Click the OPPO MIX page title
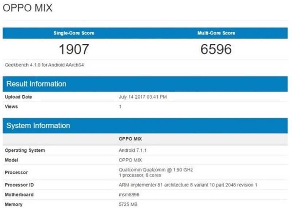The width and height of the screenshot is (292, 208). coord(28,8)
